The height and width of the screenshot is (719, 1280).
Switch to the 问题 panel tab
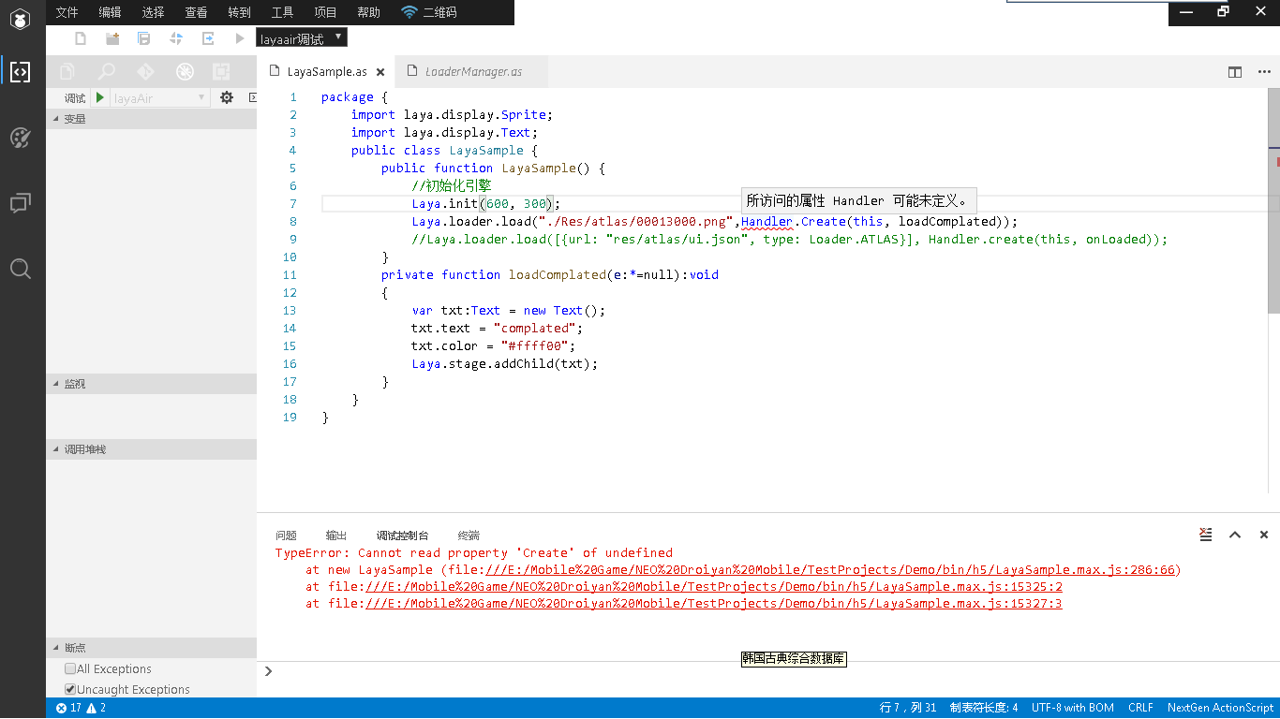click(286, 536)
